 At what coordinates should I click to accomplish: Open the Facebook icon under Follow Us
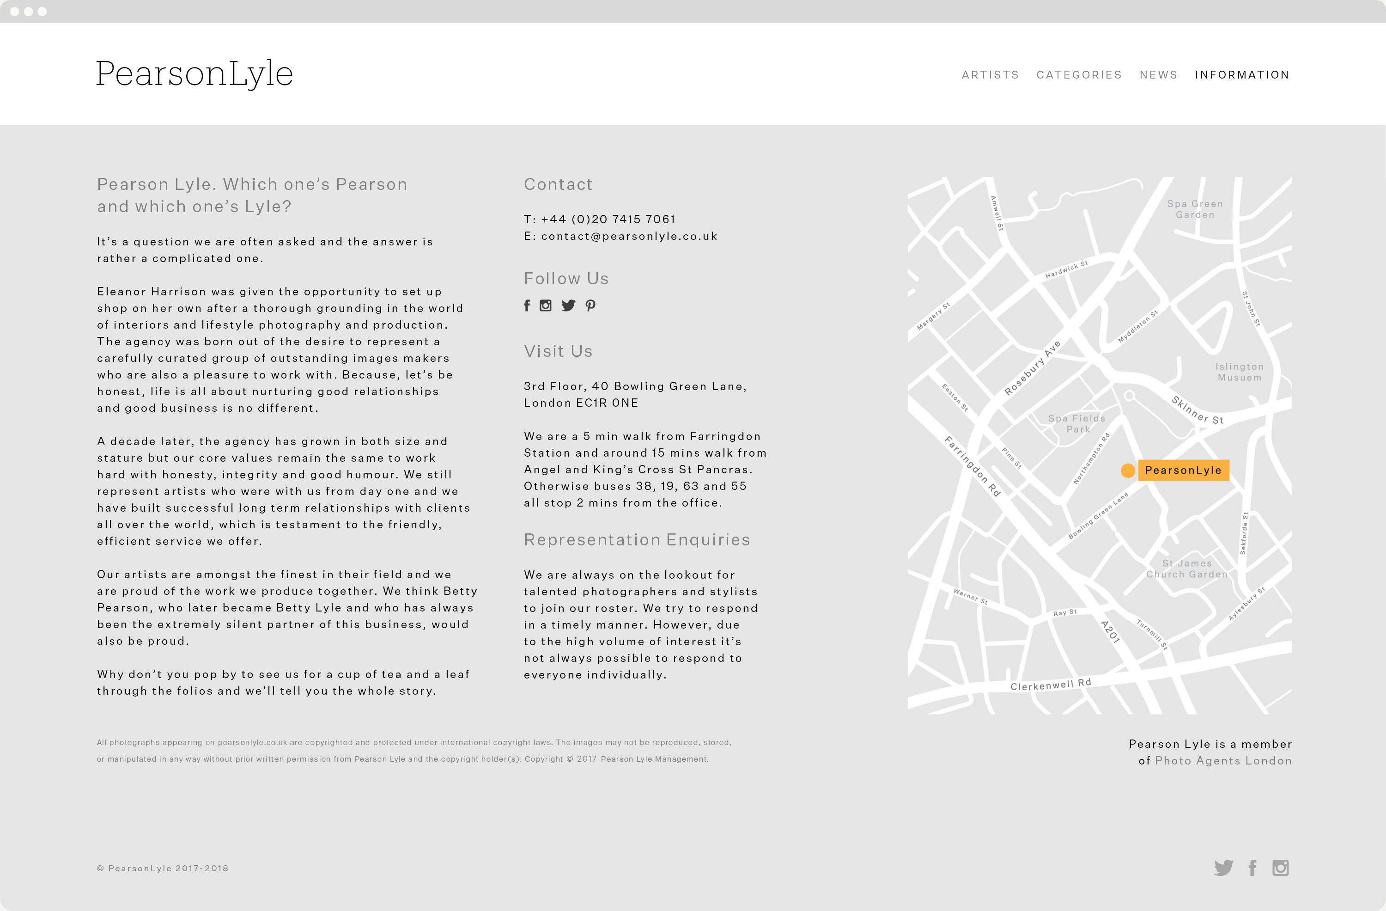(x=527, y=306)
